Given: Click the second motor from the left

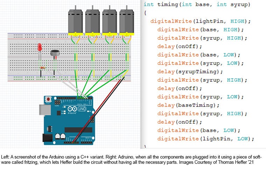Looking at the screenshot, I should point(93,21).
